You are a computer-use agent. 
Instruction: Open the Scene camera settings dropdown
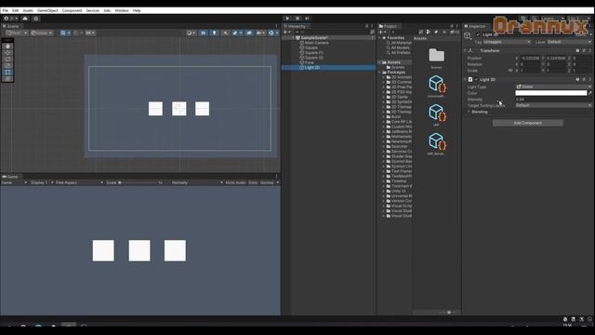click(260, 33)
